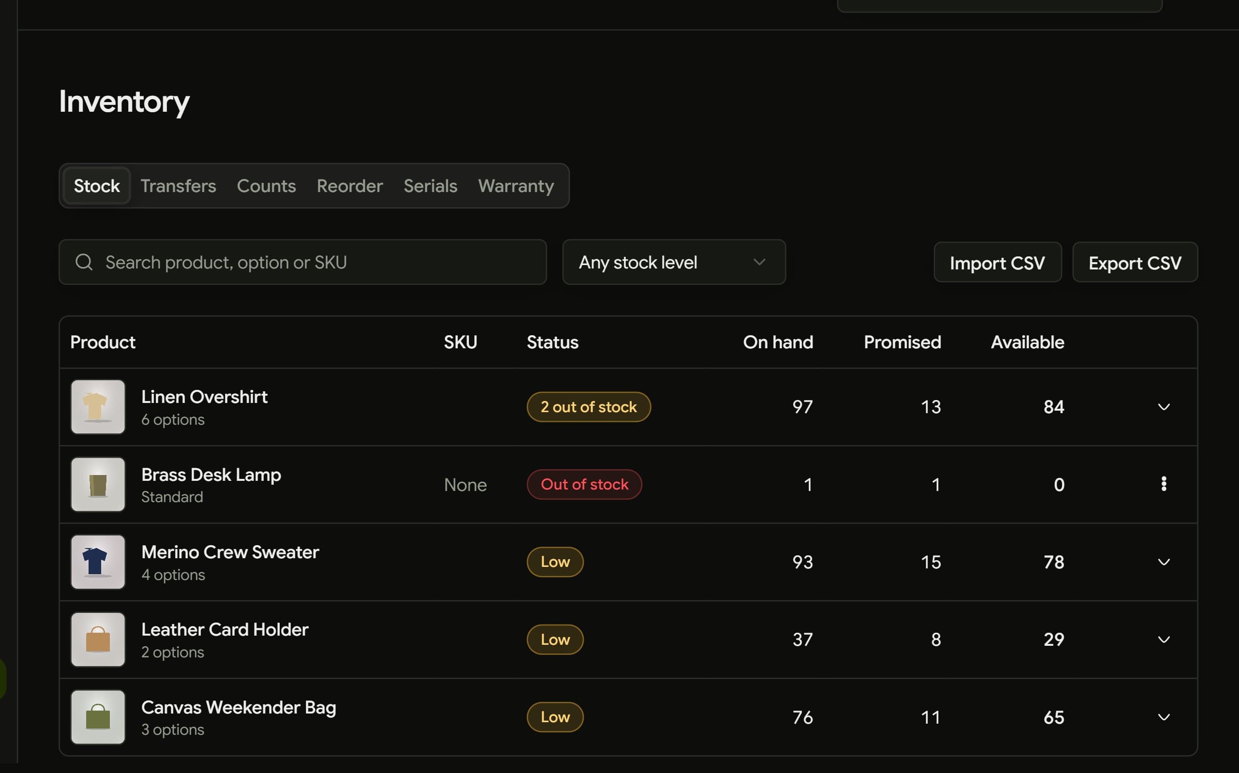Expand the Merino Crew Sweater row
1239x773 pixels.
click(1164, 563)
